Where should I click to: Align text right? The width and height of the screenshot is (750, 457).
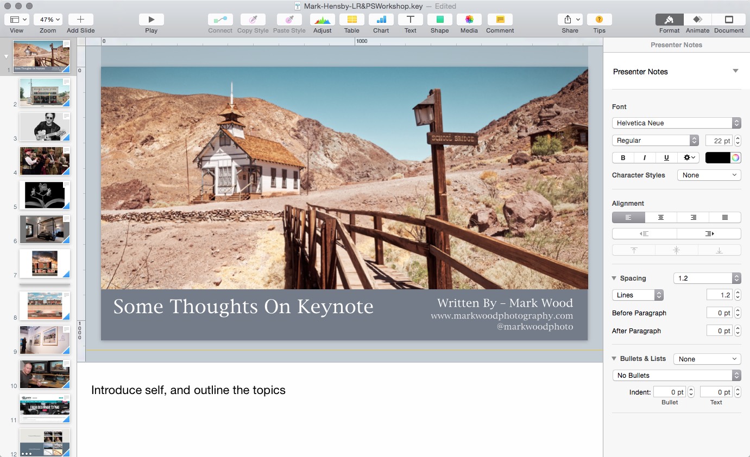pyautogui.click(x=693, y=218)
